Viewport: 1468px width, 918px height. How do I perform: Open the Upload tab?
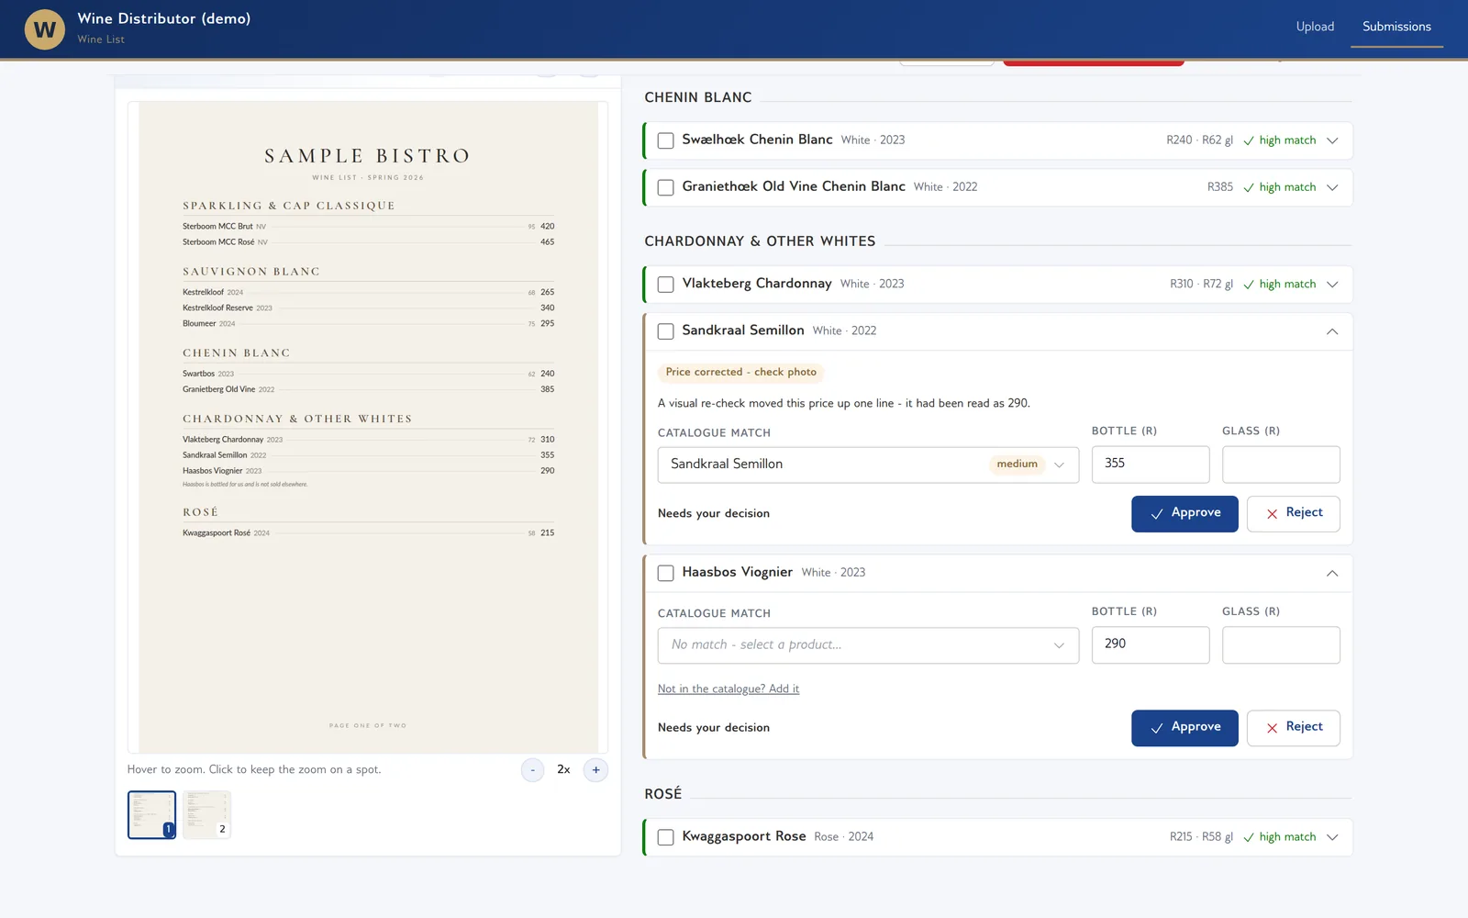(1315, 27)
